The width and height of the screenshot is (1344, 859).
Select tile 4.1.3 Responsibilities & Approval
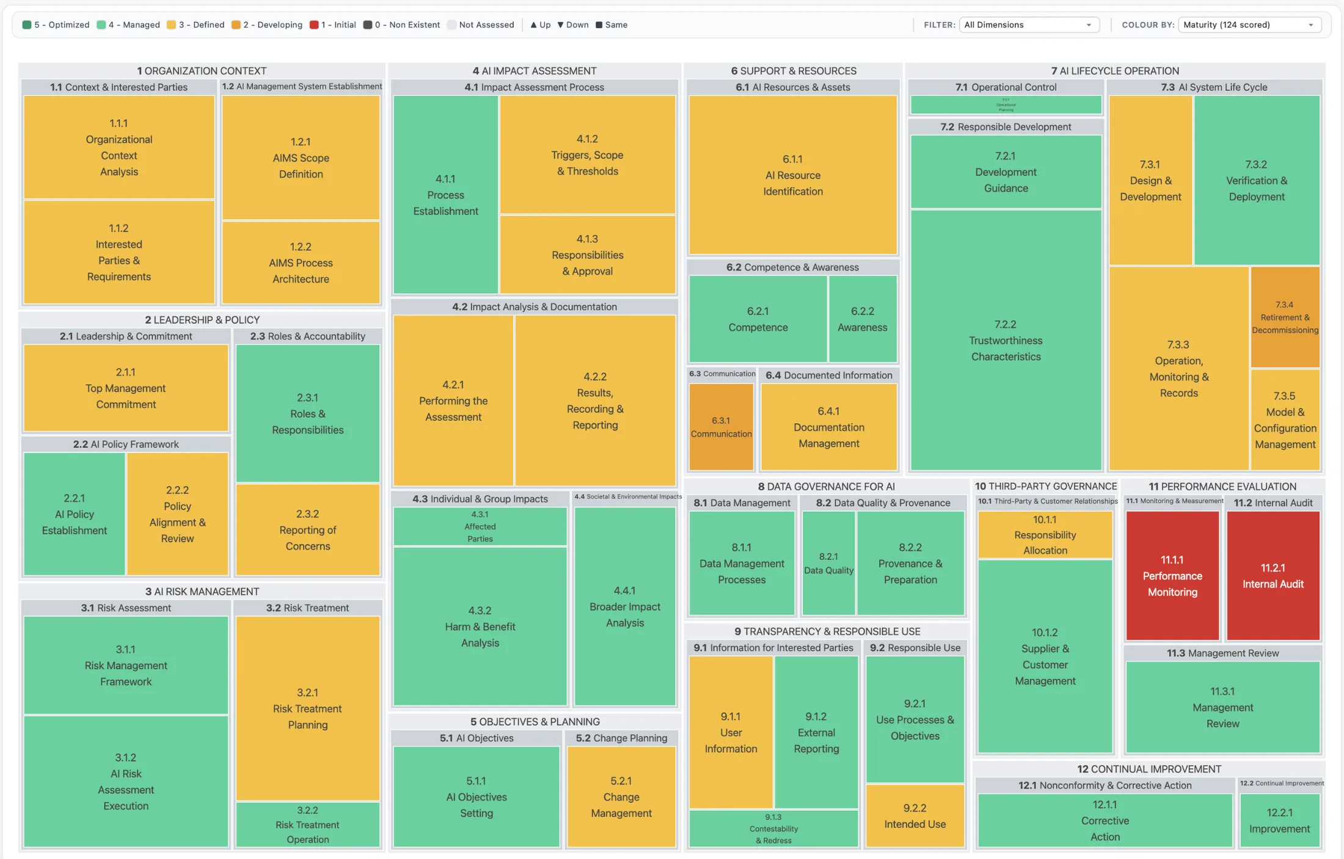pos(587,255)
